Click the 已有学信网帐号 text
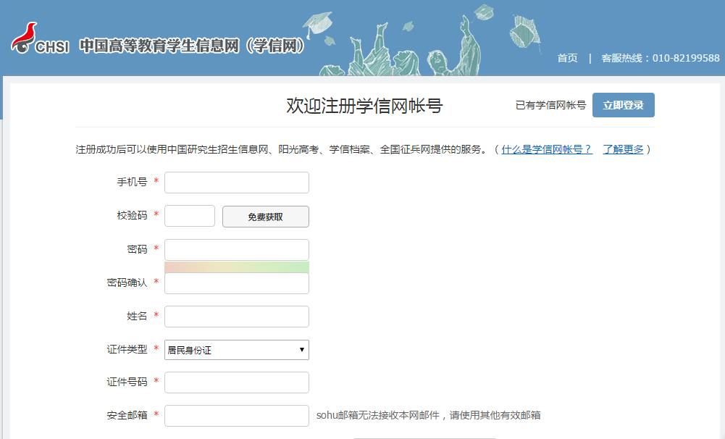Image resolution: width=725 pixels, height=439 pixels. 550,106
